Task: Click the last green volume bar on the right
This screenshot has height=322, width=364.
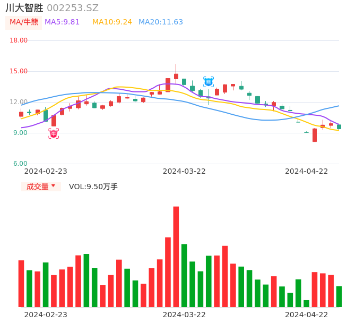Action: pyautogui.click(x=339, y=296)
